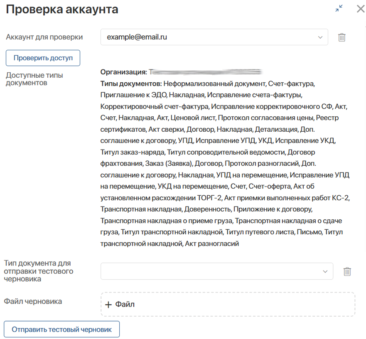Screen dimensions: 366x339
Task: Click the Тип документа для отправки тестового черновика label
Action: point(39,271)
